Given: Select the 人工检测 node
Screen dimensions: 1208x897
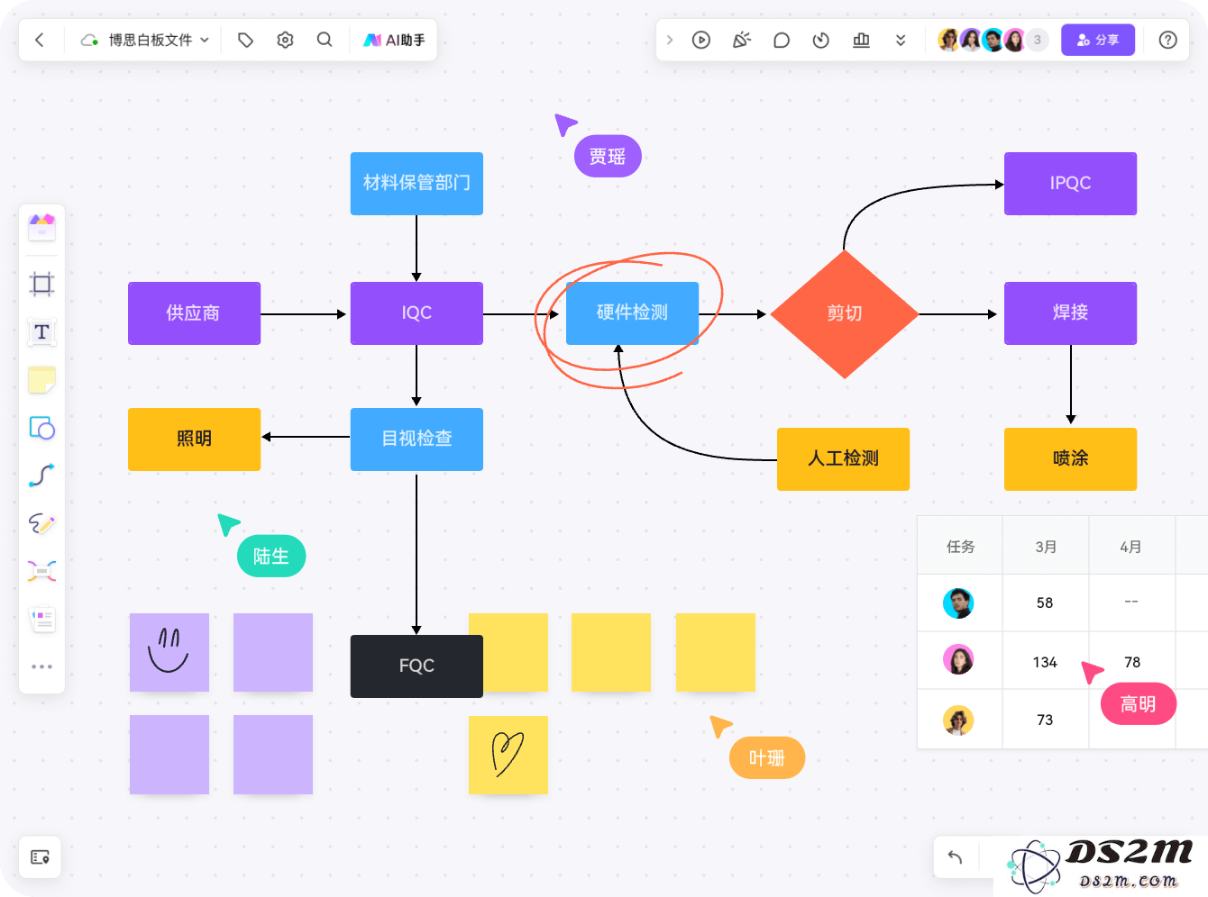Looking at the screenshot, I should tap(843, 459).
